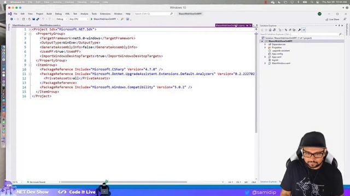The width and height of the screenshot is (350, 196).
Task: Click the Navigate Backward toolbar icon
Action: (11, 19)
